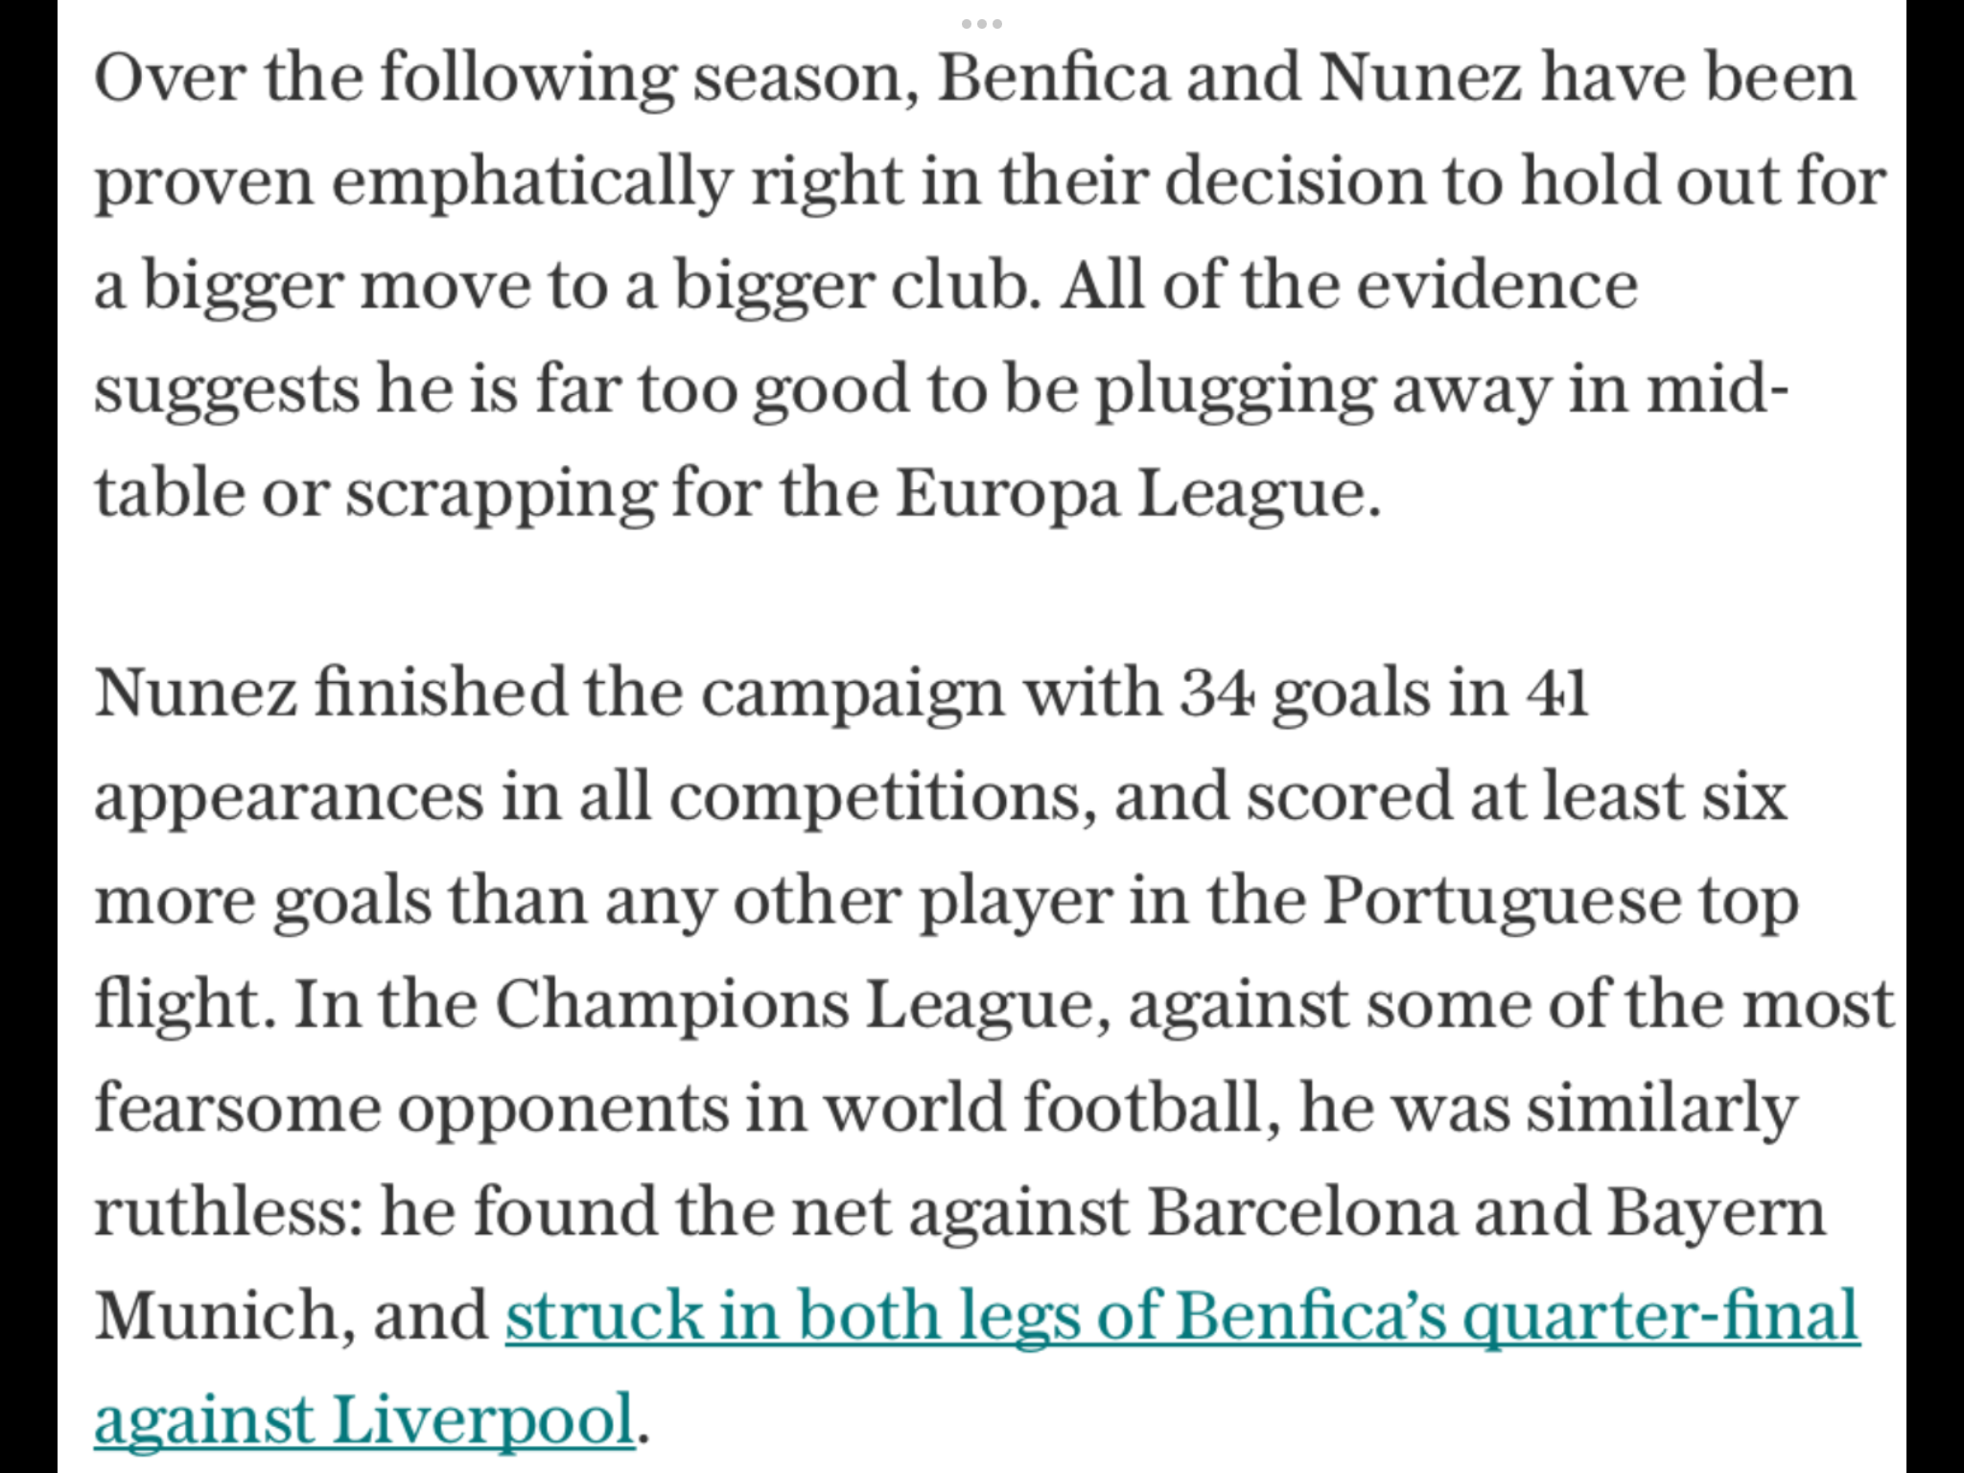Click the word 'ruthless' in the paragraph
Screen dimensions: 1964x1473
[x=220, y=1211]
